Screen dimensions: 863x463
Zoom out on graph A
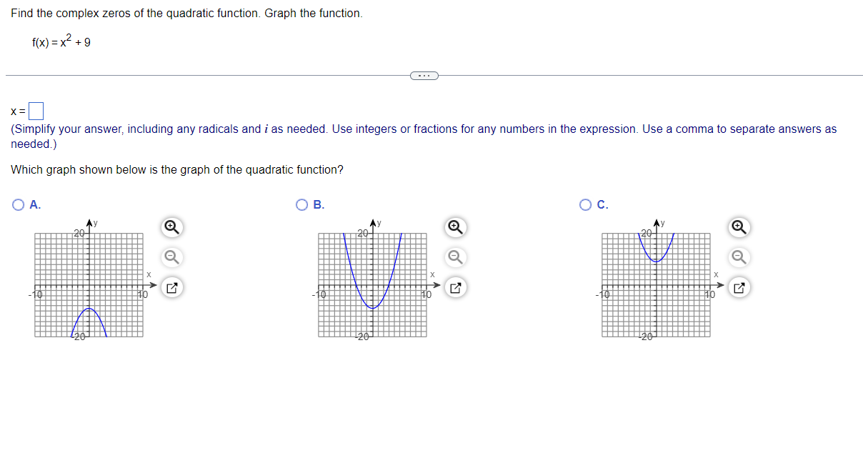[171, 257]
